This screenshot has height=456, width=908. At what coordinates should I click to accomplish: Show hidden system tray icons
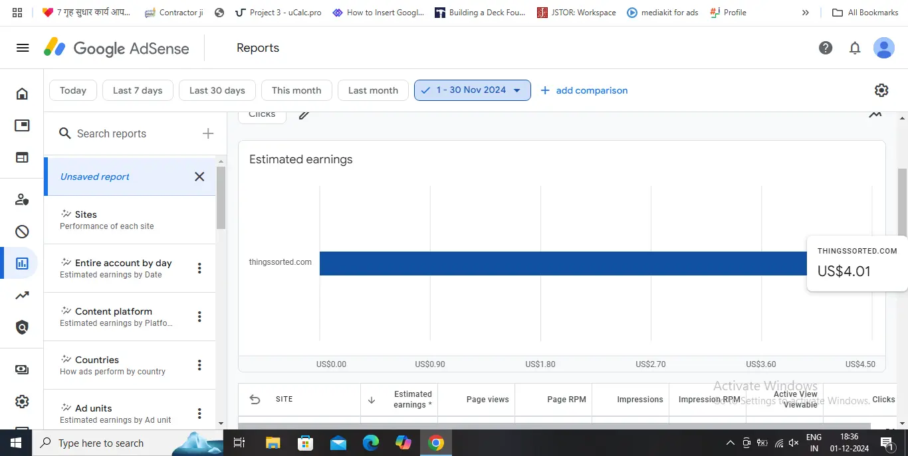(x=730, y=443)
